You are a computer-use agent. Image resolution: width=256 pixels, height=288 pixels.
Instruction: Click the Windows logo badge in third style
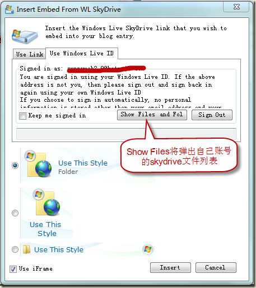point(148,249)
